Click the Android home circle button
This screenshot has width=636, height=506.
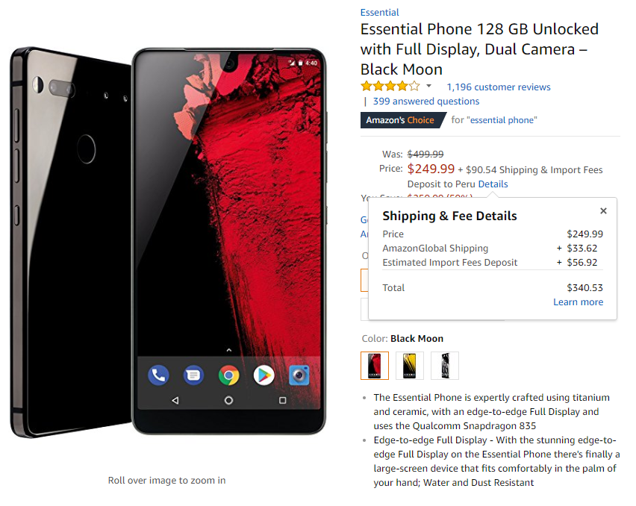[x=228, y=401]
